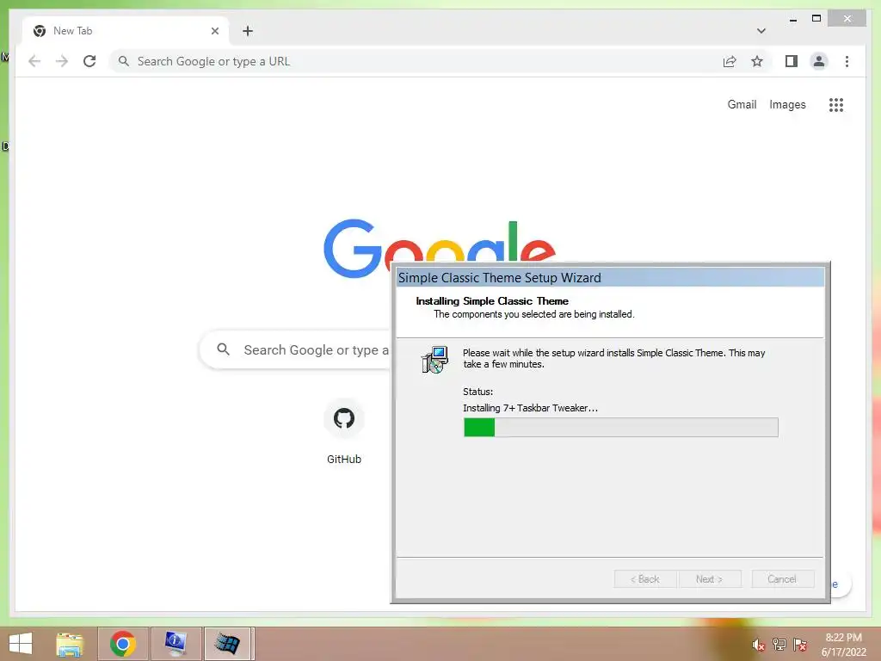Viewport: 881px width, 661px height.
Task: Click the Back button in setup wizard
Action: [x=645, y=579]
